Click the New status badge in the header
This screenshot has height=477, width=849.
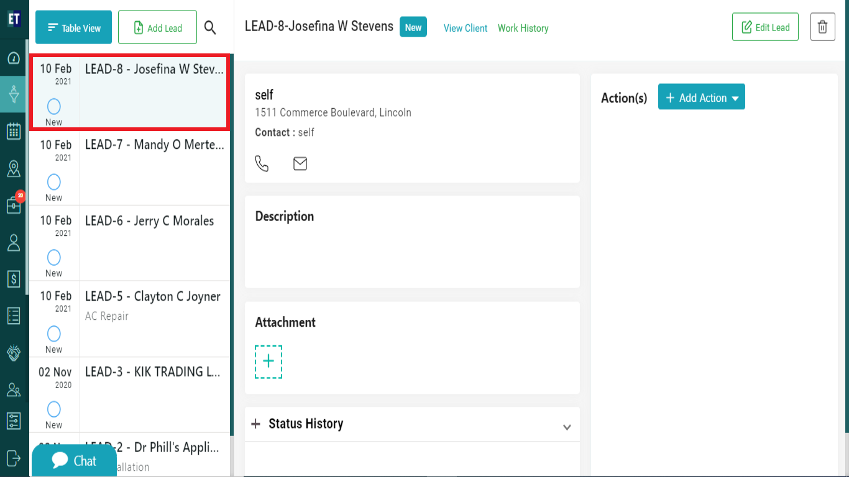coord(413,27)
